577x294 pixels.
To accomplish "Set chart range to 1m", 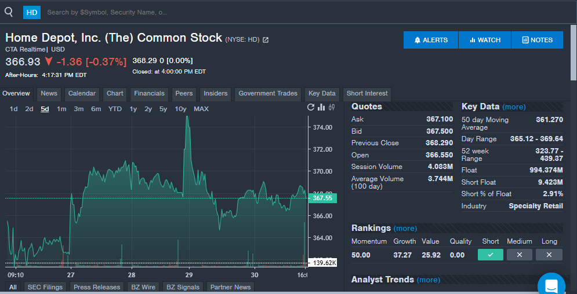I will pos(61,109).
